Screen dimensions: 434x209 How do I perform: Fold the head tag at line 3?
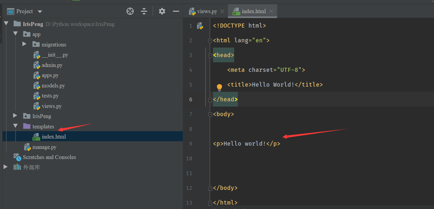(x=210, y=55)
